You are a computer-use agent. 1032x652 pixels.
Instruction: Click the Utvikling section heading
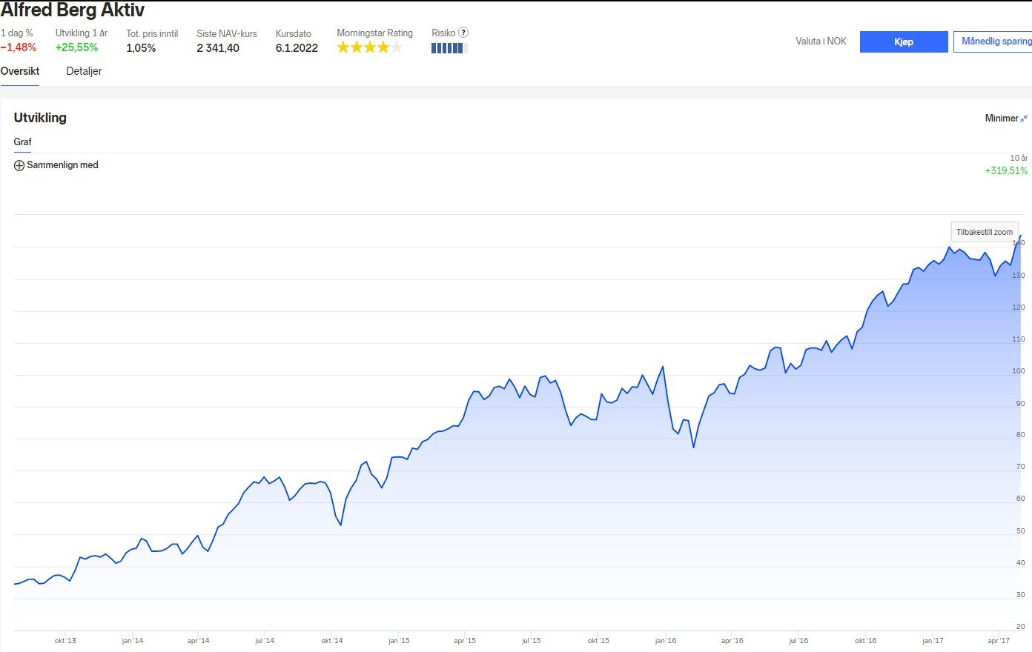(x=40, y=118)
